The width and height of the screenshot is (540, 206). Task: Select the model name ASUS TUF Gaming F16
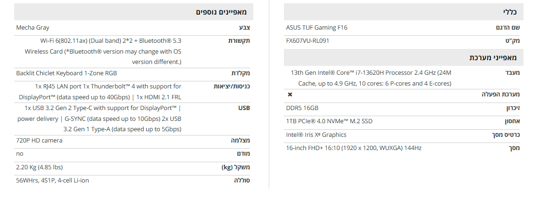pyautogui.click(x=316, y=27)
